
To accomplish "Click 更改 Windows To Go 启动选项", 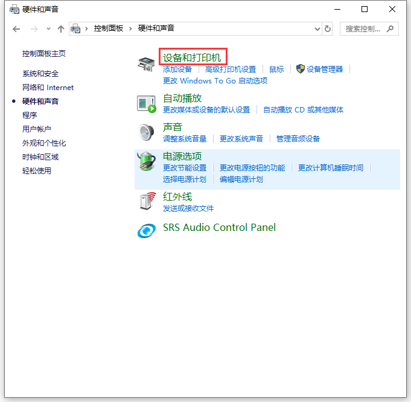I will click(215, 81).
